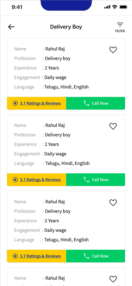This screenshot has width=132, height=286.
Task: Open the first card's 3.7 Ratings & Reviews link
Action: [40, 103]
